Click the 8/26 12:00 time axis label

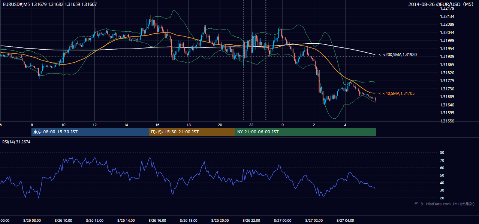coord(94,221)
